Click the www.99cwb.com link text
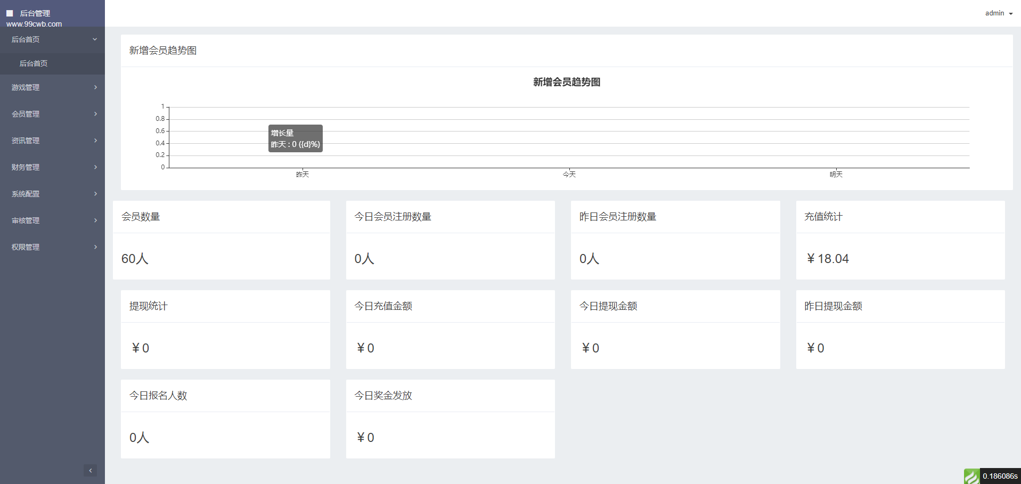The image size is (1021, 484). [34, 24]
